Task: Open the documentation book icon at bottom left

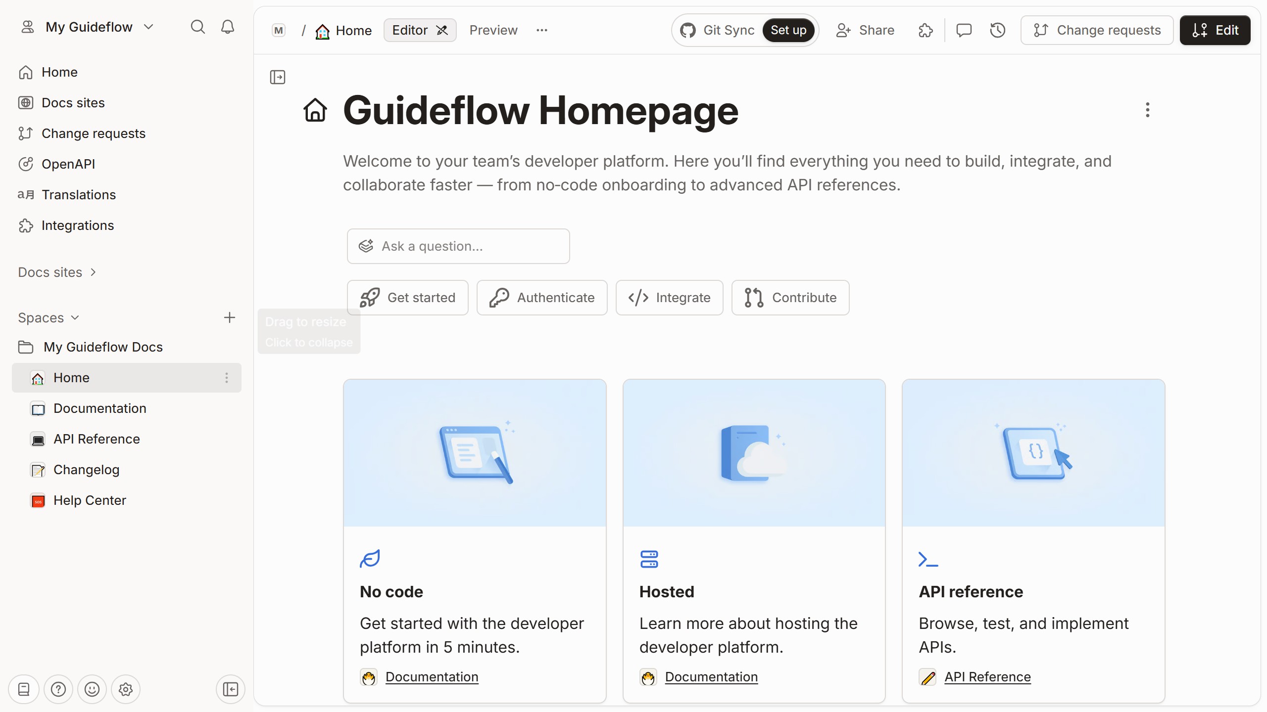Action: 24,689
